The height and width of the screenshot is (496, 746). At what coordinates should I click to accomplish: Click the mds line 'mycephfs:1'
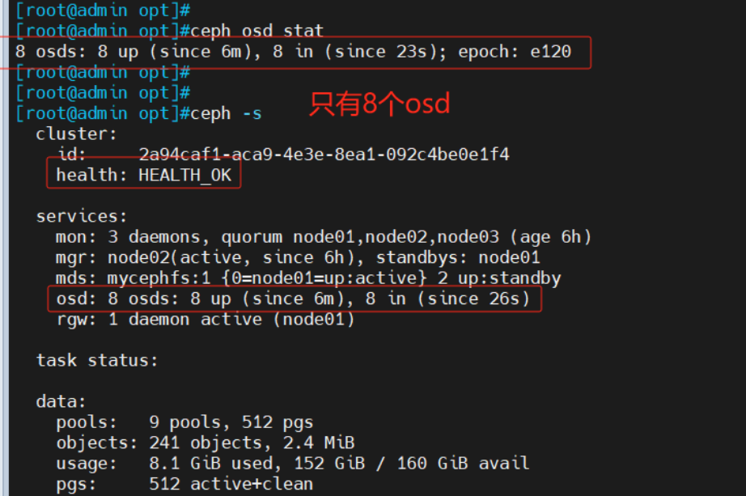click(x=308, y=278)
